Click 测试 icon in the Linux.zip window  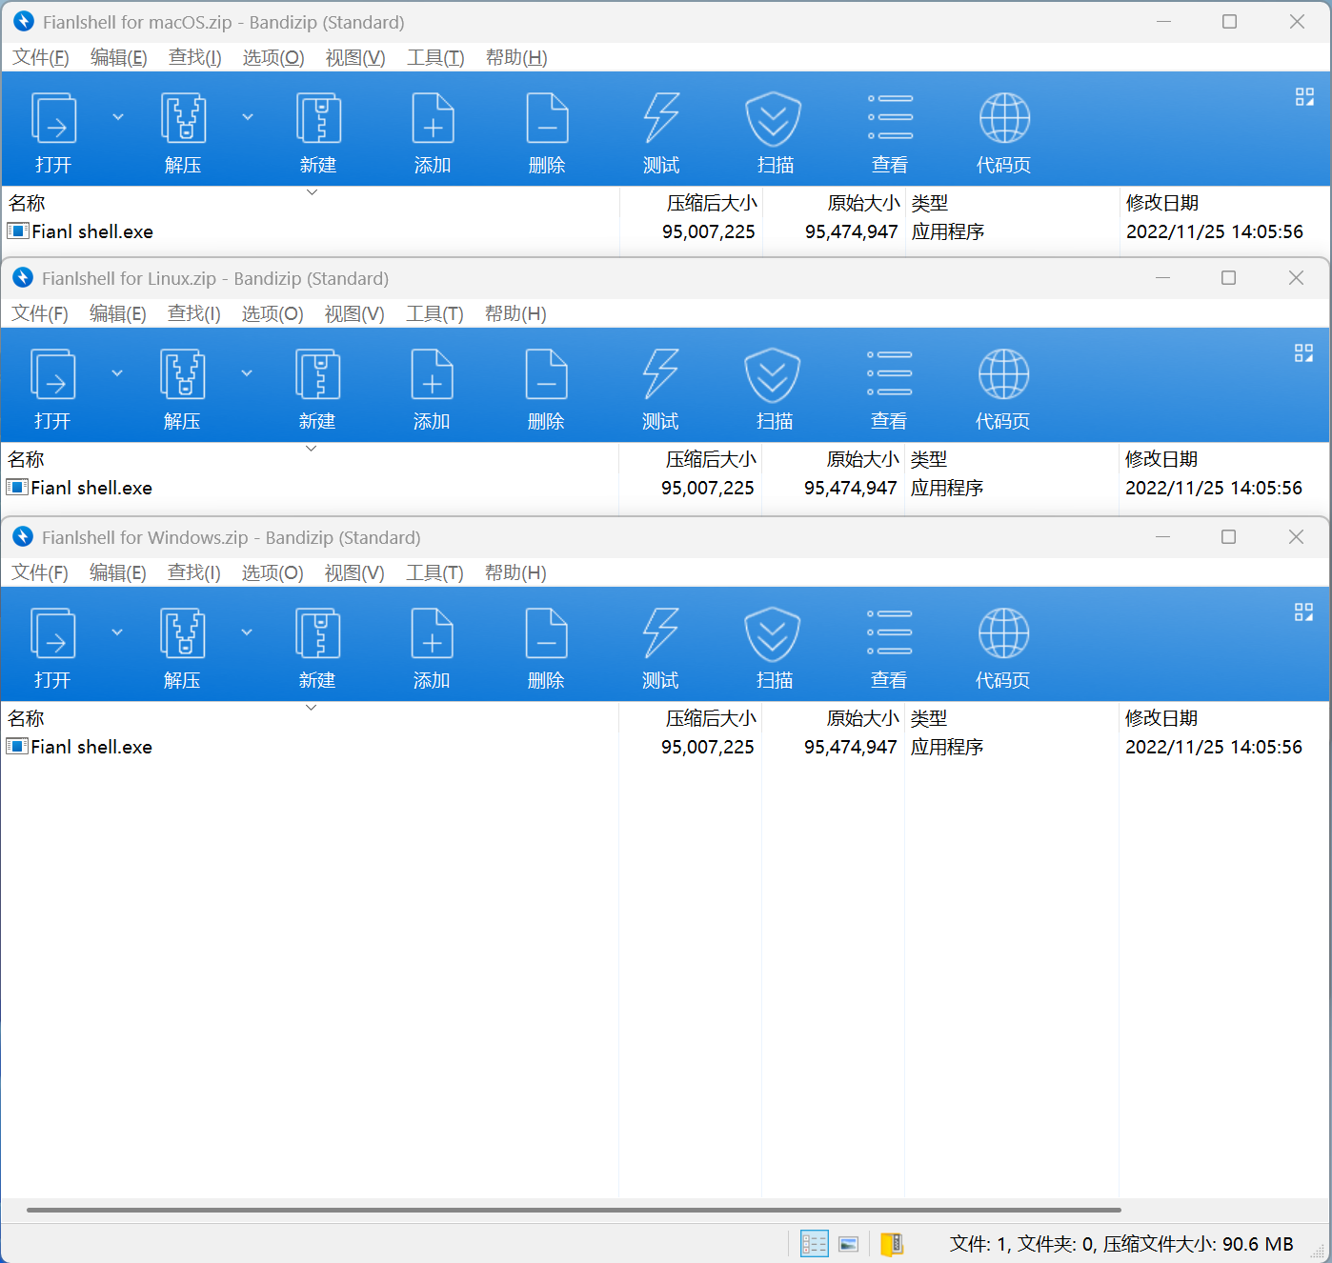[x=660, y=375]
